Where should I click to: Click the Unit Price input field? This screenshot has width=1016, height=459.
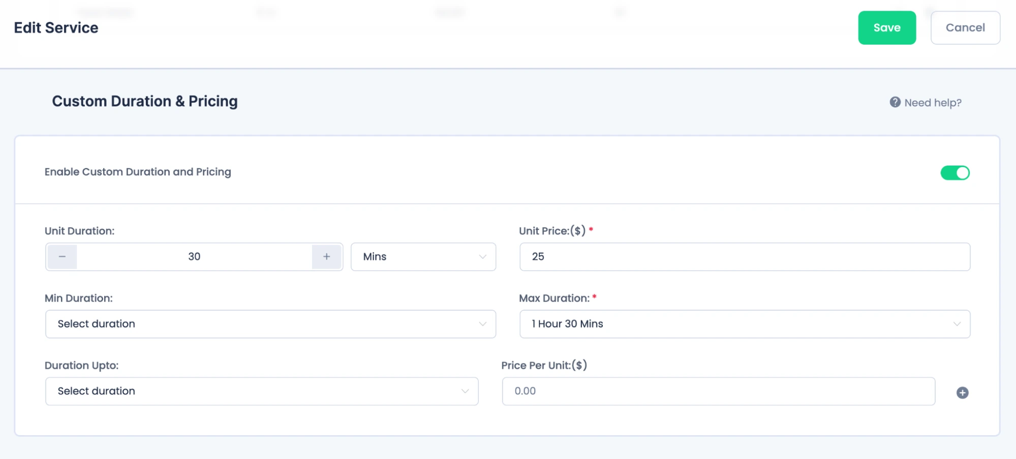745,257
